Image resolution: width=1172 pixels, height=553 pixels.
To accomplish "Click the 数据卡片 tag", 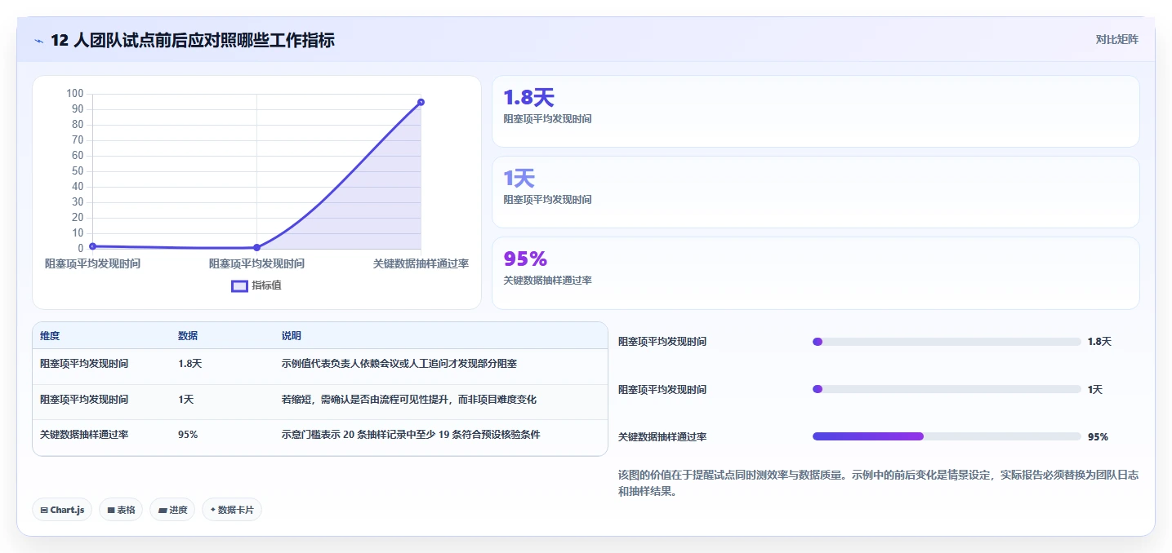I will pos(232,510).
